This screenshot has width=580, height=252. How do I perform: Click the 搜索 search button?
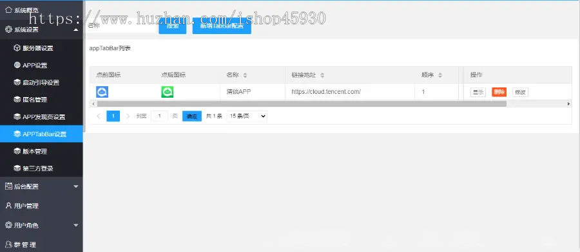(172, 26)
